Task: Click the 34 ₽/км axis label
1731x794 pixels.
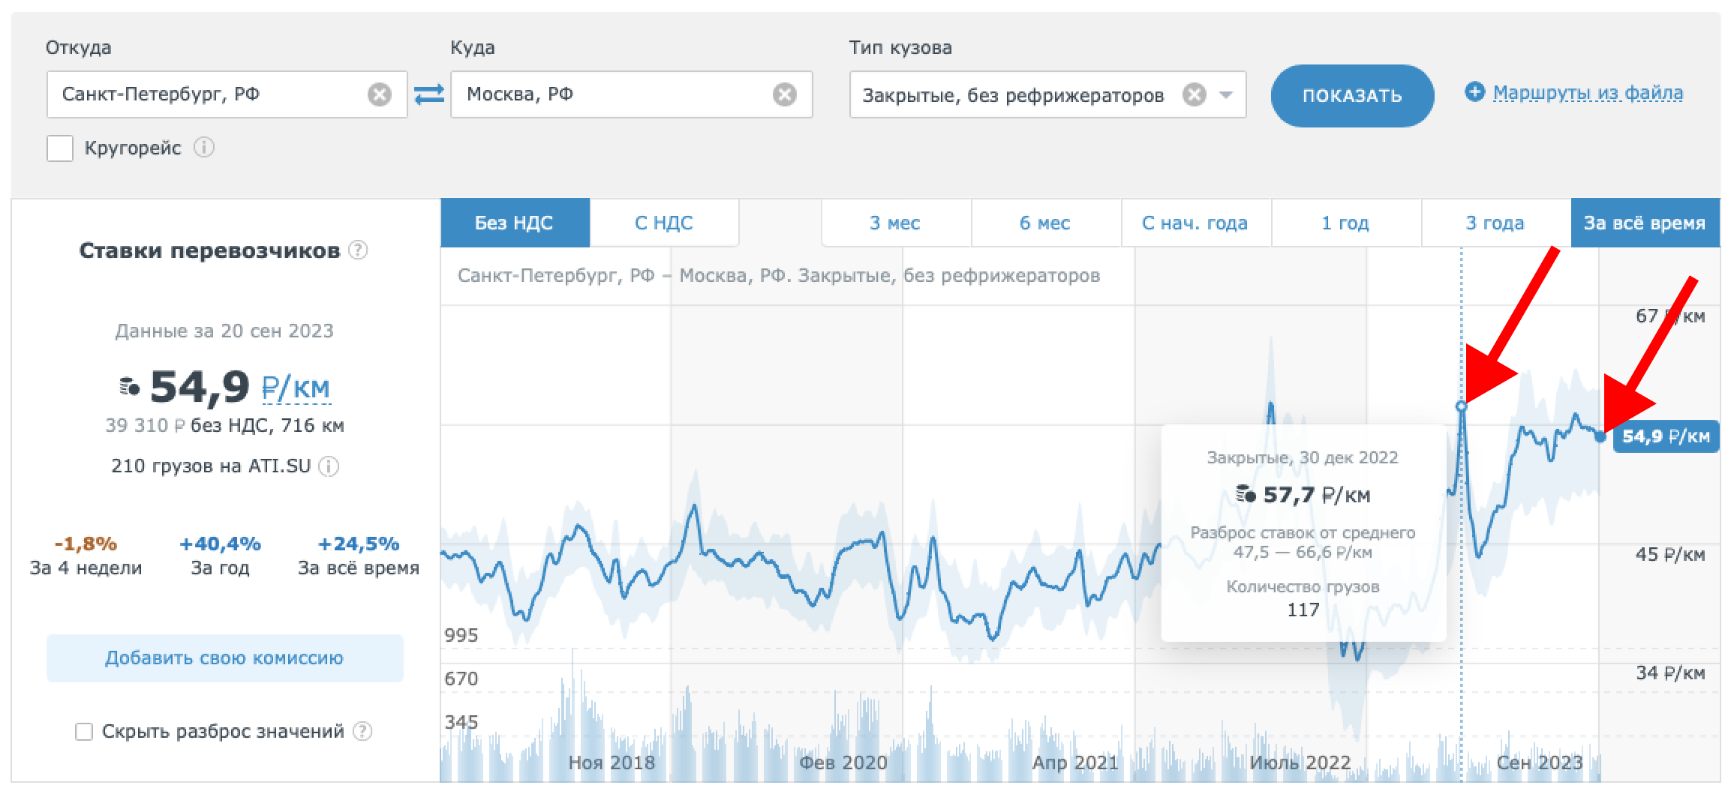Action: click(x=1670, y=673)
